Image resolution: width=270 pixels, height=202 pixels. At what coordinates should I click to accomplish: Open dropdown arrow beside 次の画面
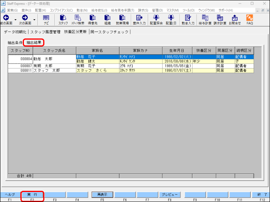pyautogui.click(x=34, y=20)
